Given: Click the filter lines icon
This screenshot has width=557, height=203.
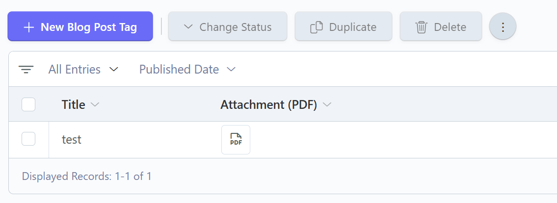Looking at the screenshot, I should coord(26,70).
